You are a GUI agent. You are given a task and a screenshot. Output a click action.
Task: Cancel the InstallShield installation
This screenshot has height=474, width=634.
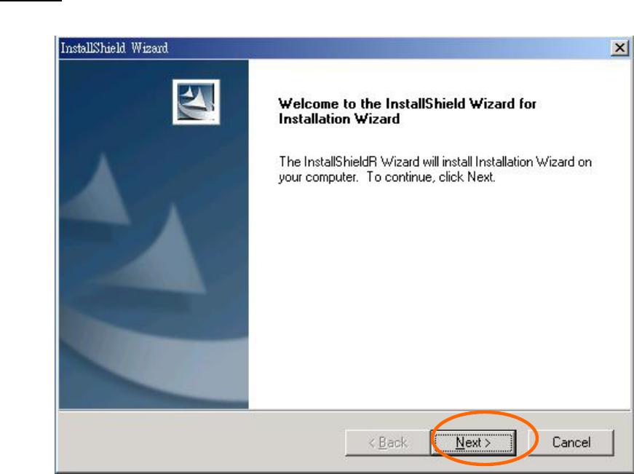click(x=571, y=443)
